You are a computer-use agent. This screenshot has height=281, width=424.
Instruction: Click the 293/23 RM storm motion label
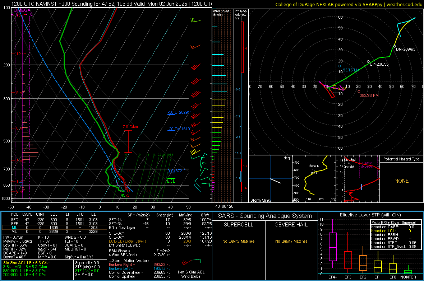tap(369, 95)
